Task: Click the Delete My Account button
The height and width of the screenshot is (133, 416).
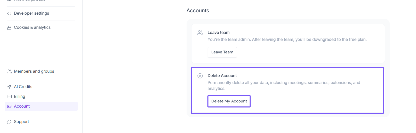Action: 229,101
